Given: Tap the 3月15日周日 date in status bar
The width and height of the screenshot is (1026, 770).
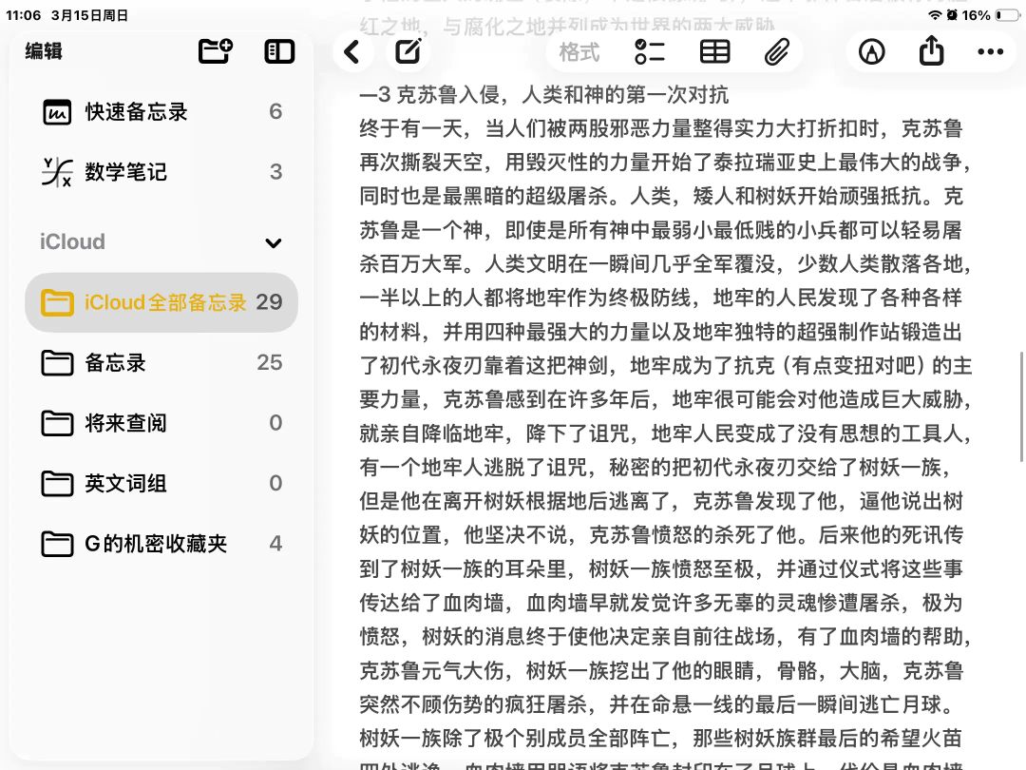Looking at the screenshot, I should tap(89, 15).
